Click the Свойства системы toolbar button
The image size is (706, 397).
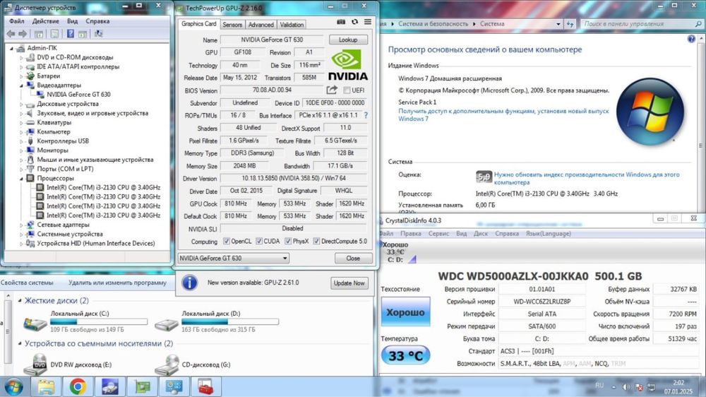27,283
